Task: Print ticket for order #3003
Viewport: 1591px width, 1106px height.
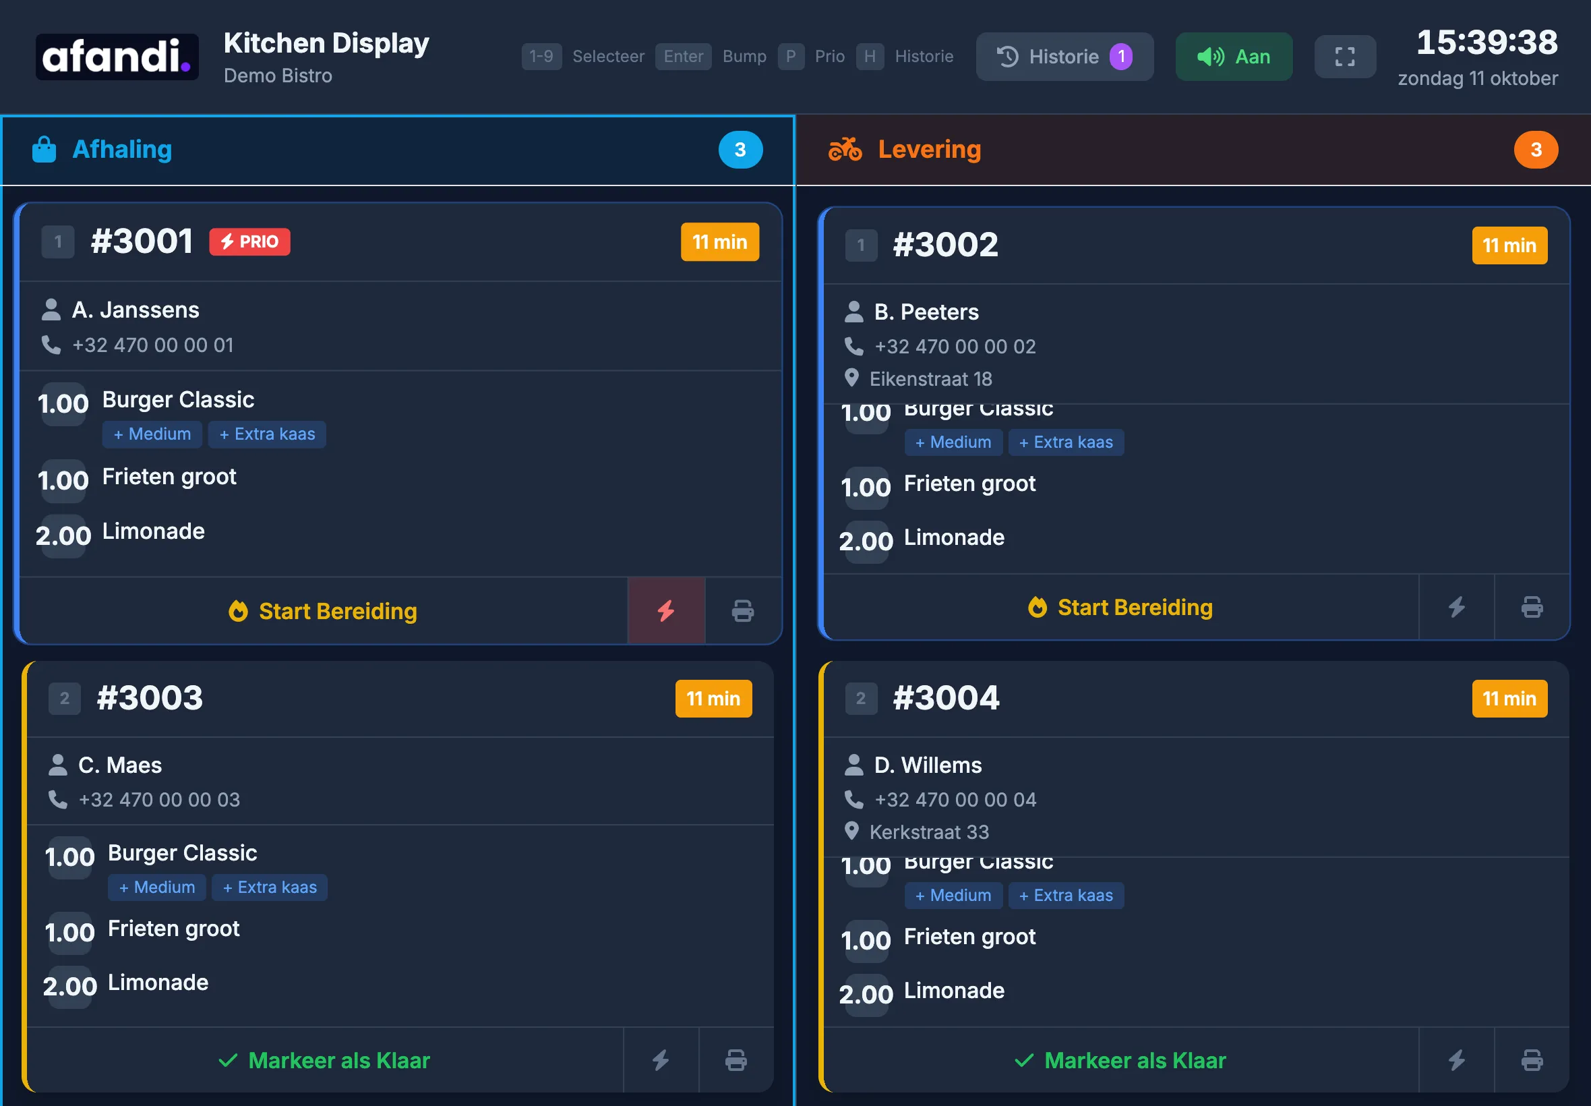Action: 736,1059
